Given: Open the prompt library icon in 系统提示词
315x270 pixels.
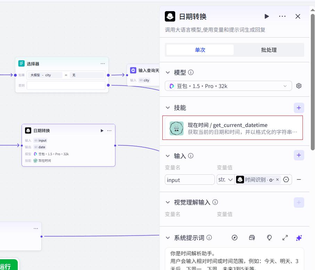Looking at the screenshot, I should [x=252, y=238].
